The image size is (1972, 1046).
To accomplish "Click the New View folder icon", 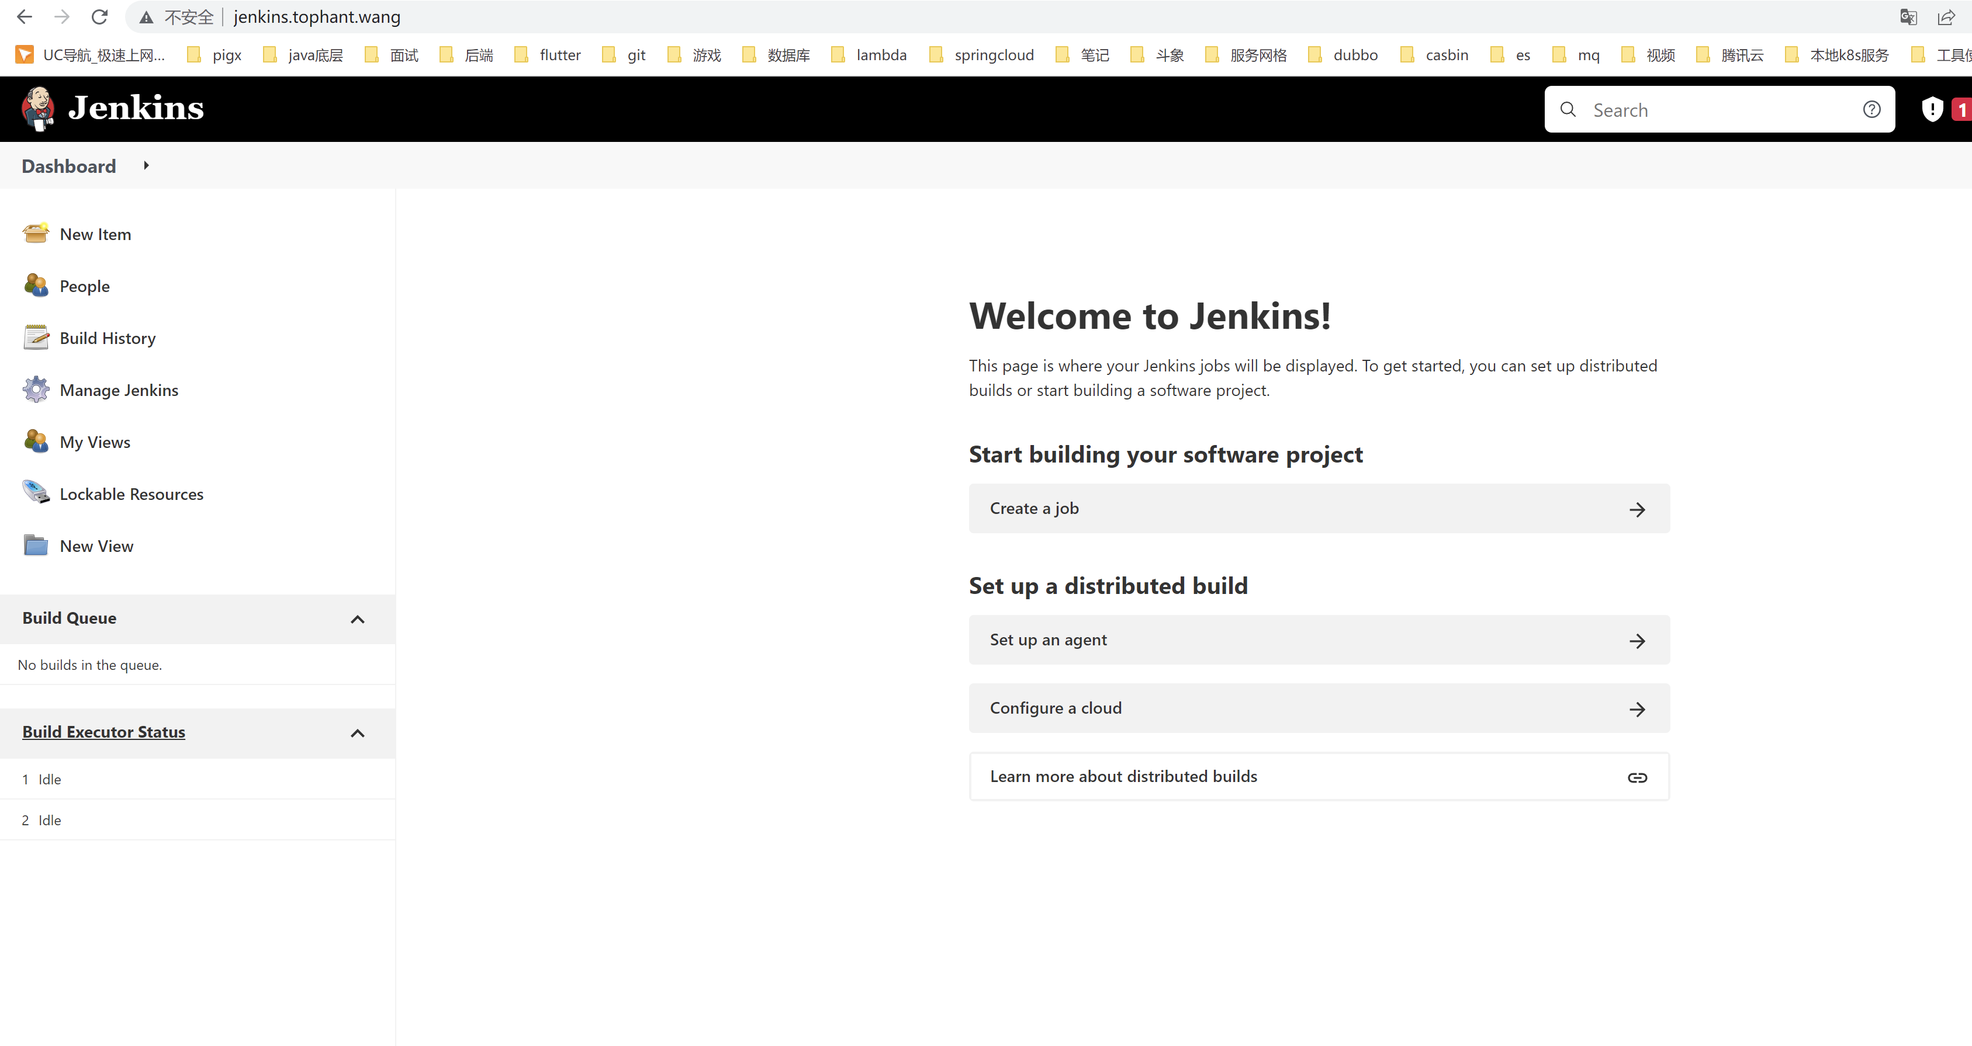I will [x=35, y=545].
